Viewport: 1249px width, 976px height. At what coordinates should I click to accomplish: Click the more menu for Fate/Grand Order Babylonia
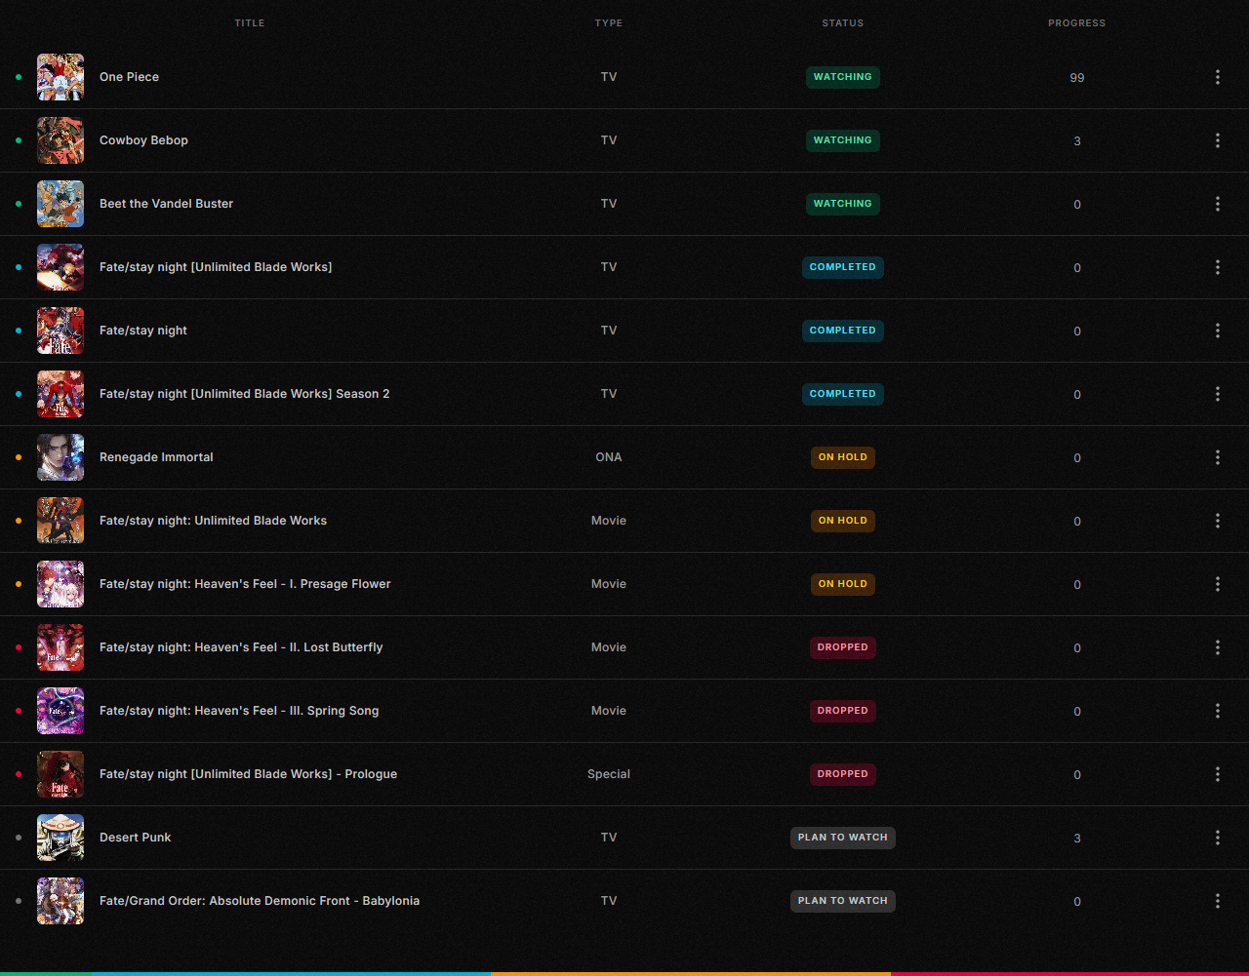[x=1217, y=901]
